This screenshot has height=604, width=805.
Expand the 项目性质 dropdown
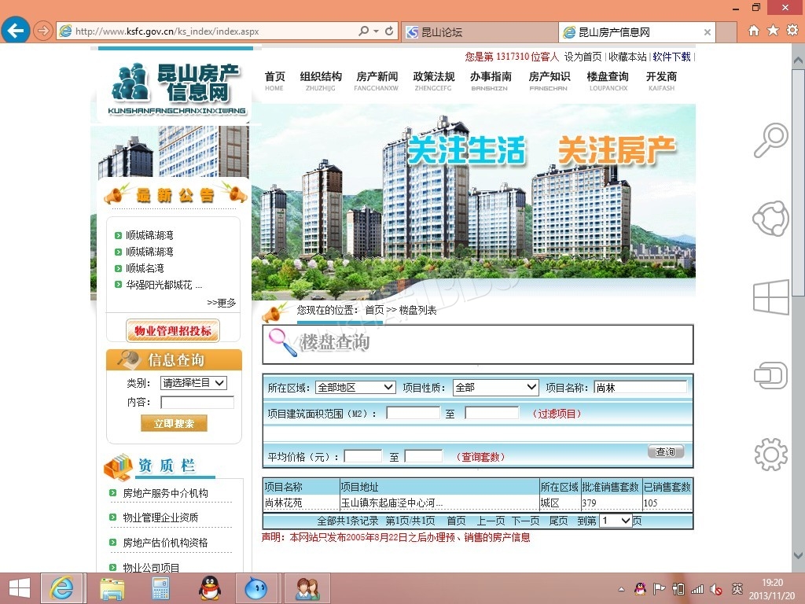[496, 387]
